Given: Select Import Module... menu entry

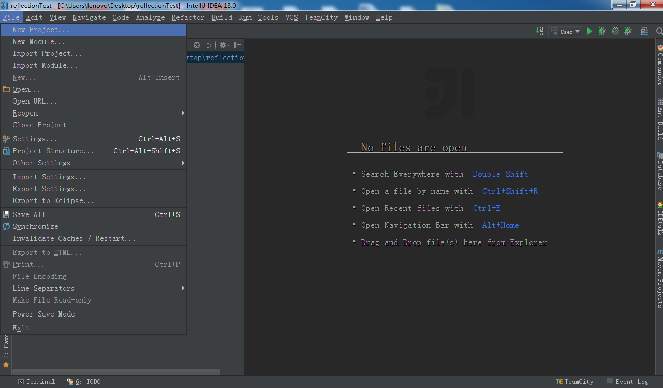Looking at the screenshot, I should click(93, 65).
